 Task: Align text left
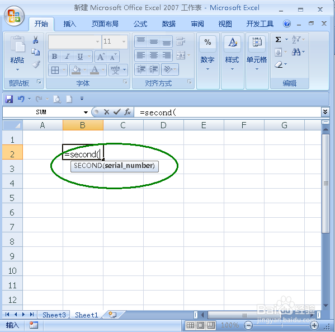click(141, 55)
